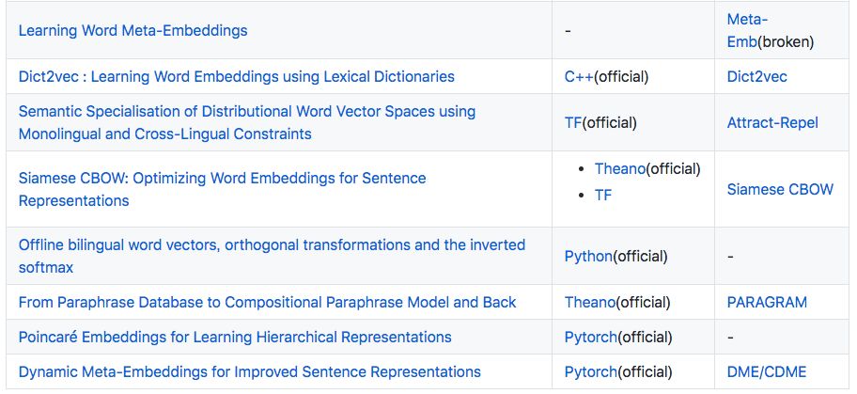Open the PARAGRAM vectors link
The image size is (857, 394).
[x=767, y=302]
